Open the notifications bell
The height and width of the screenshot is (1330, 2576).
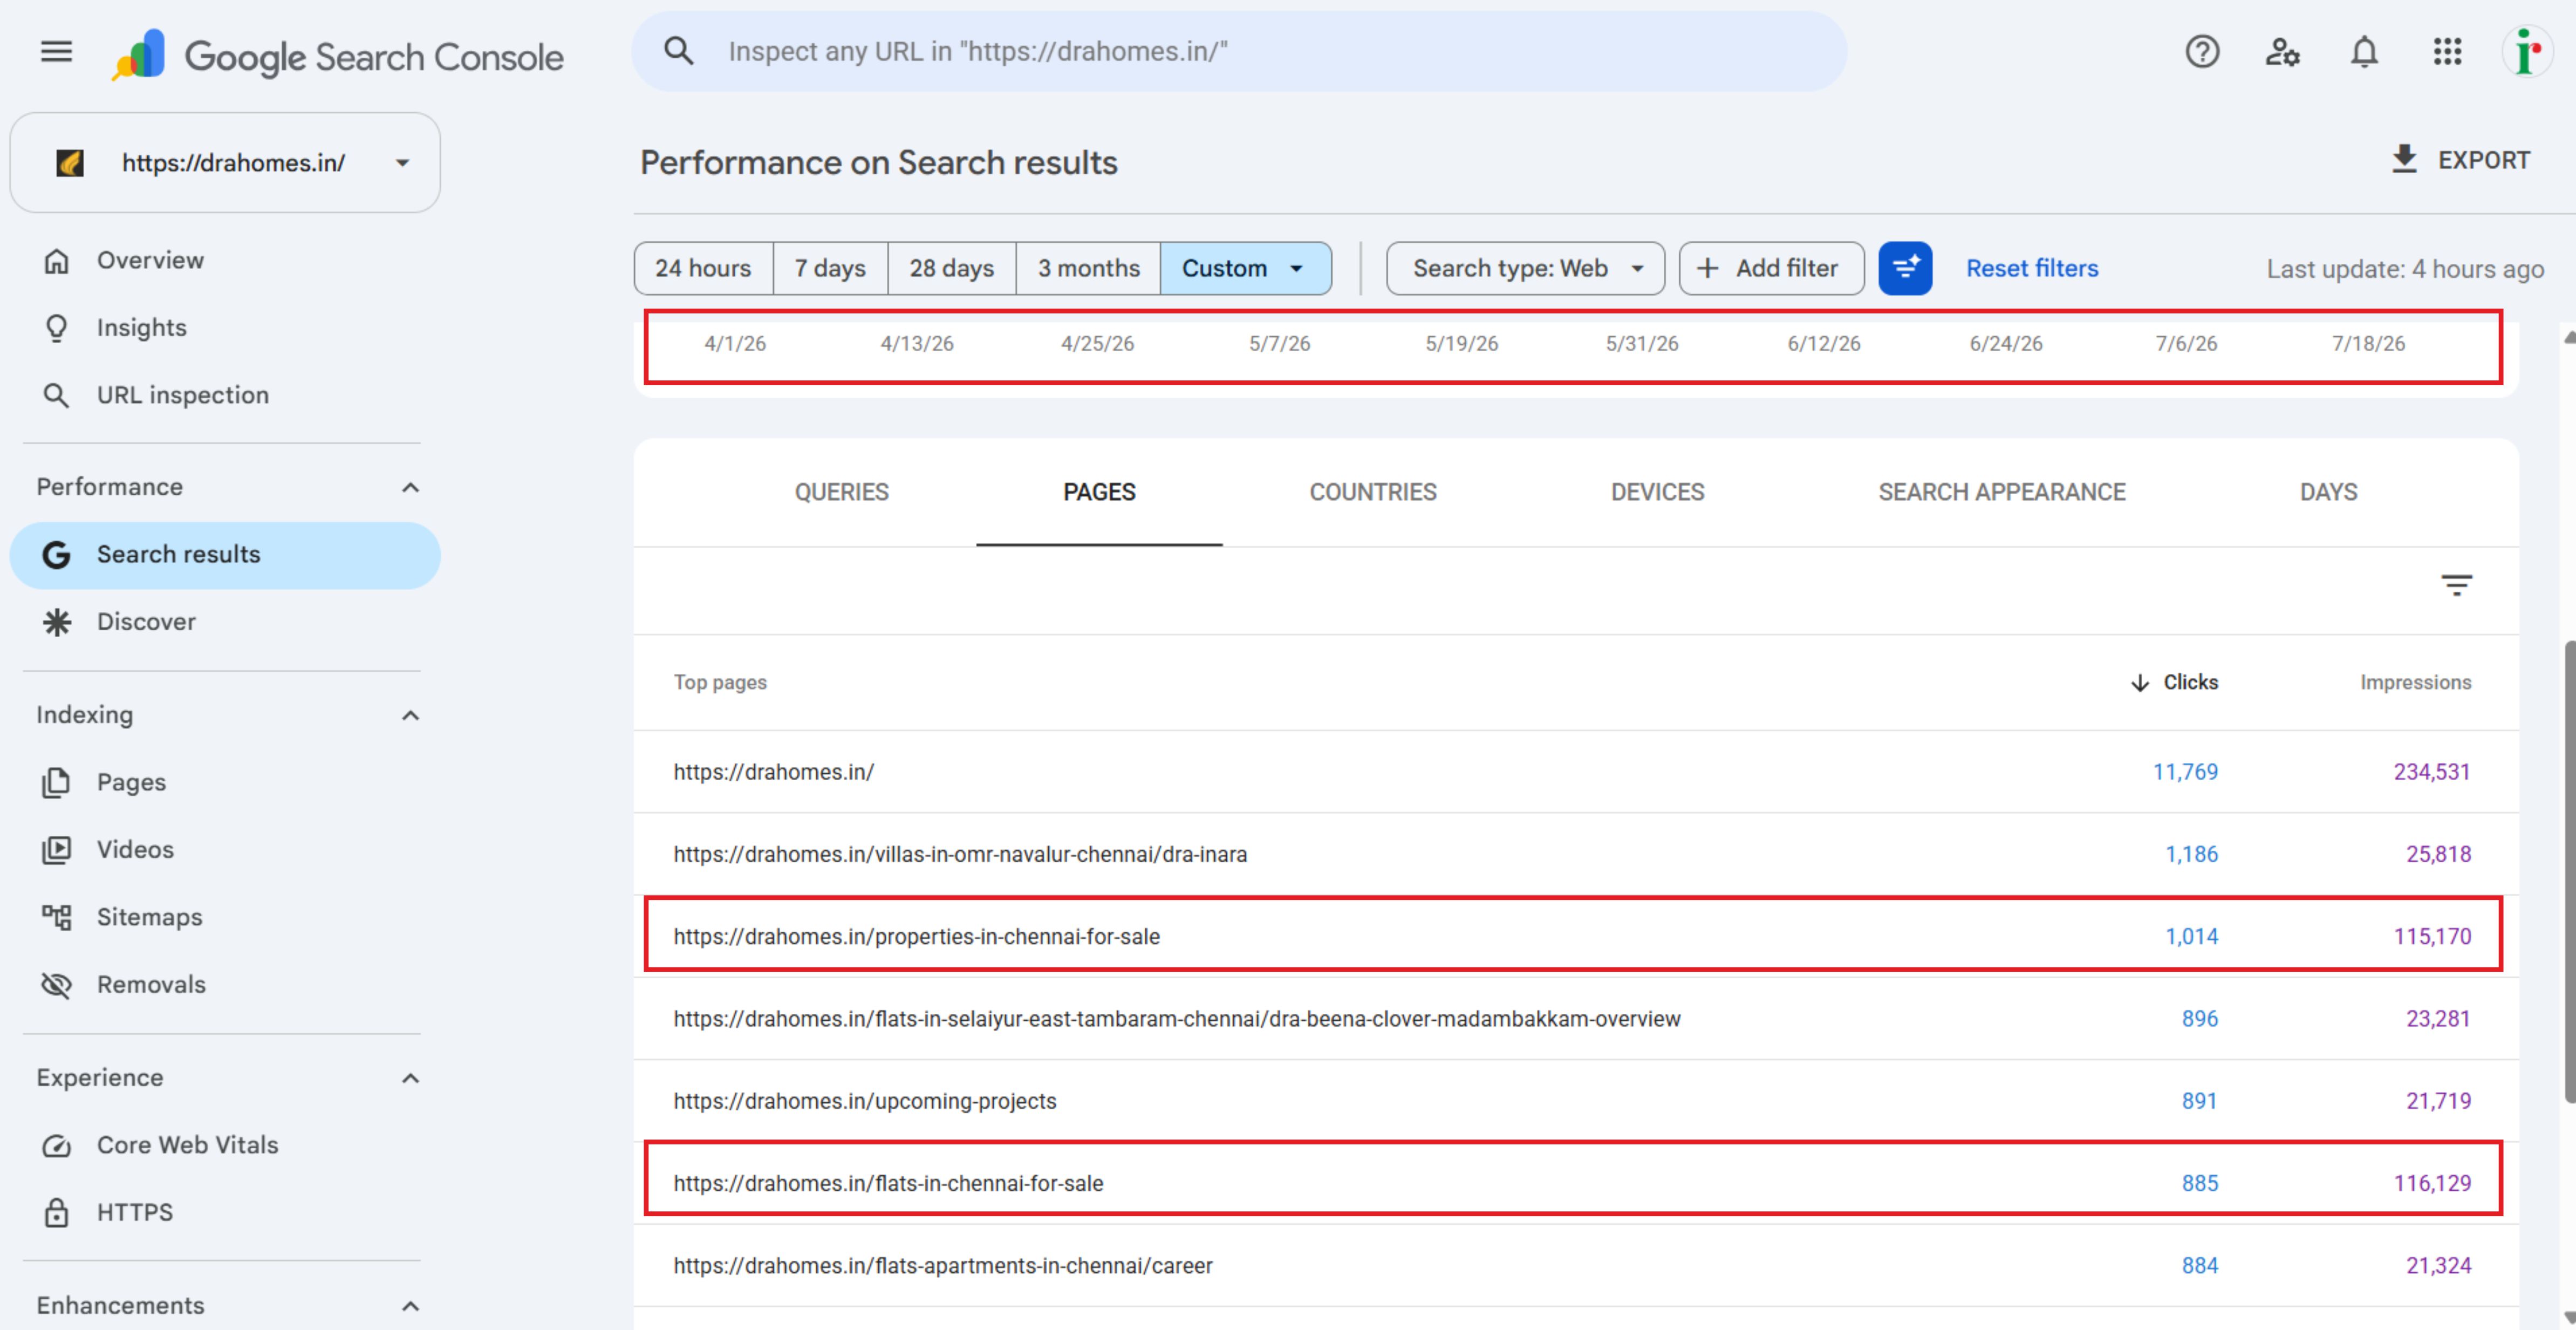pyautogui.click(x=2364, y=51)
